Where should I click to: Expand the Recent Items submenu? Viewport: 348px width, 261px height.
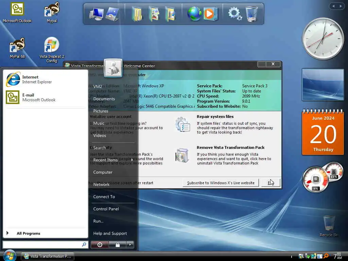click(x=113, y=160)
